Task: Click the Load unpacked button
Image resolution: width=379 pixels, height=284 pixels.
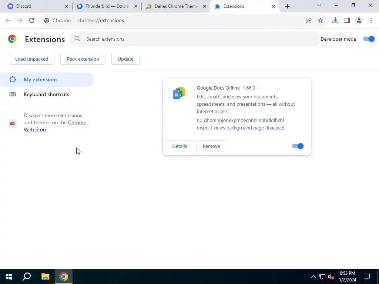Action: 32,59
